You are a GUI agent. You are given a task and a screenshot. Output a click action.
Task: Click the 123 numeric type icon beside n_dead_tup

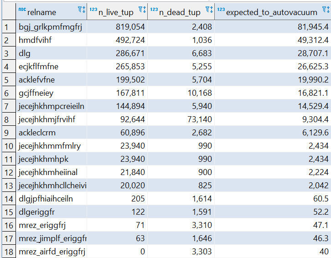[154, 9]
